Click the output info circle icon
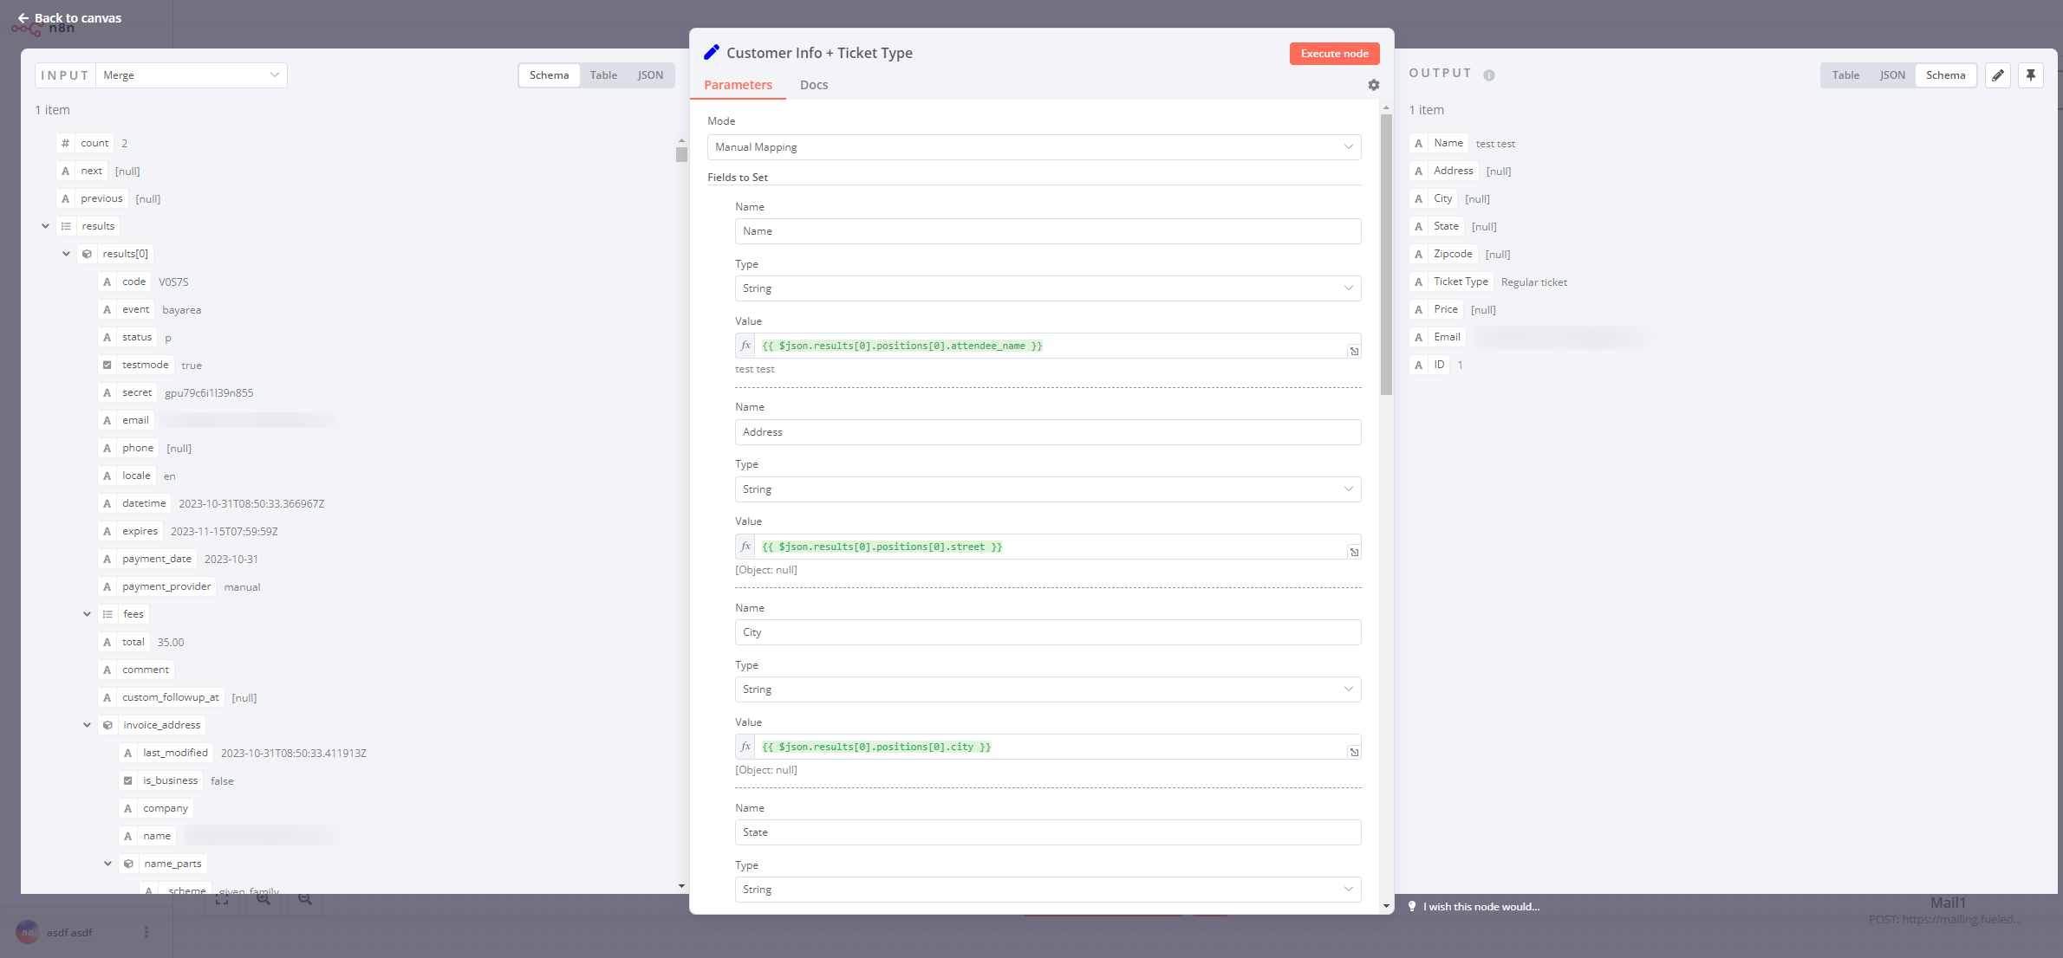 1488,75
